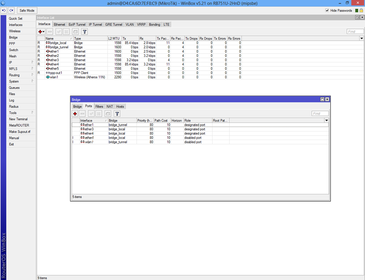Click the comment icon in Bridge toolbar
The image size is (365, 280).
click(108, 114)
